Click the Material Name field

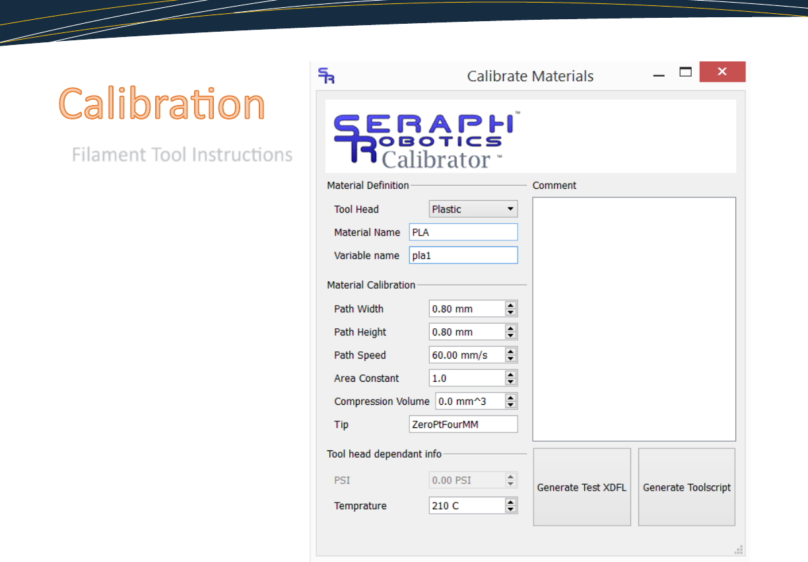tap(463, 232)
